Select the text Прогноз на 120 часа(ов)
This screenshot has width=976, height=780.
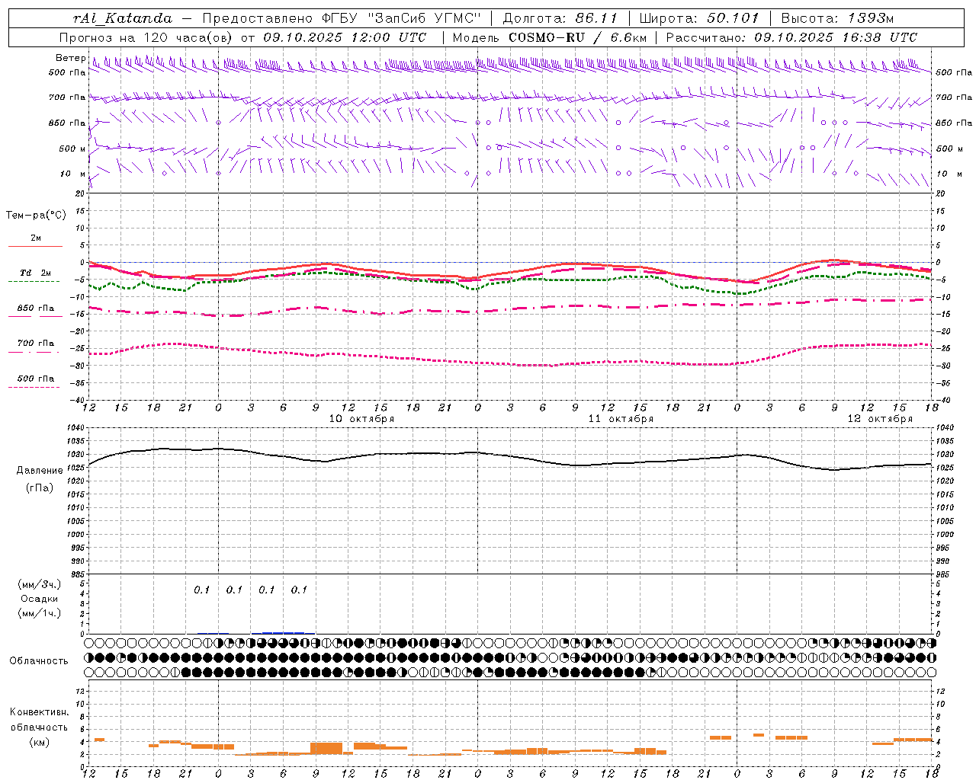pos(147,37)
